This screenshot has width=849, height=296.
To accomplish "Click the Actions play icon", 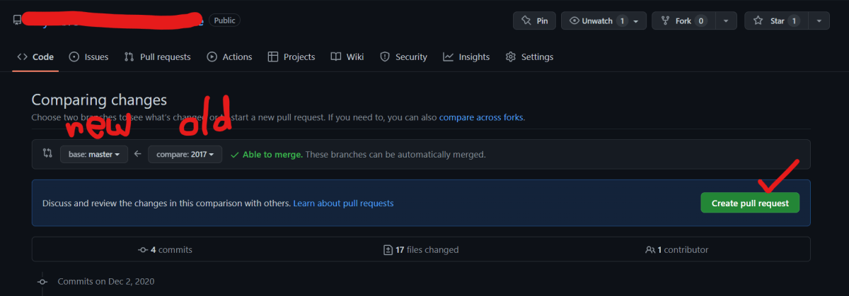I will point(212,57).
